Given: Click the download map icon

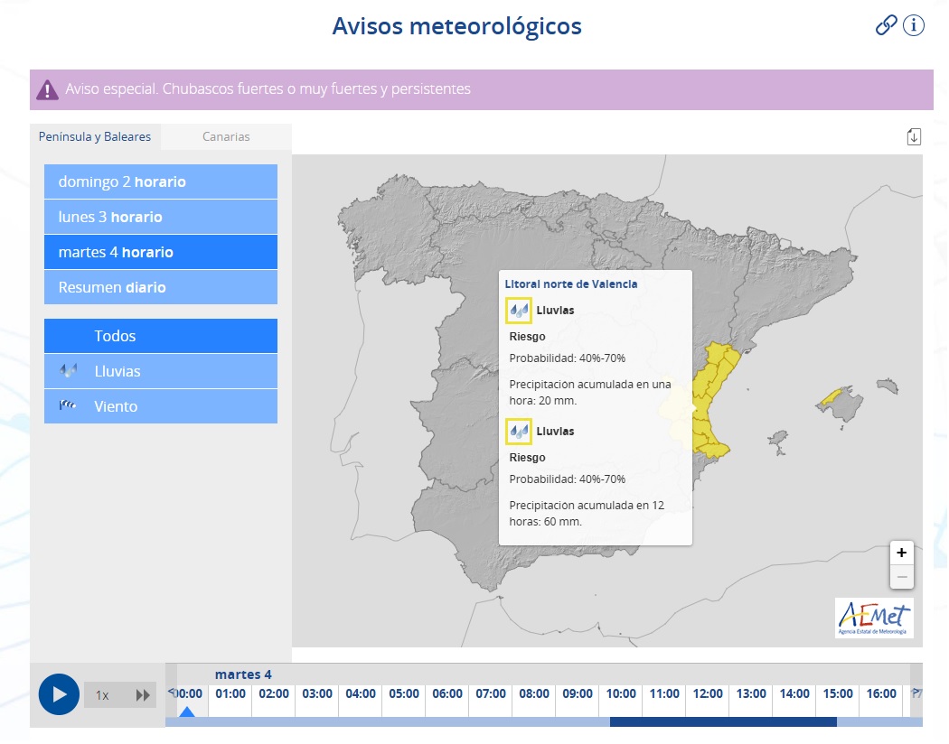Looking at the screenshot, I should click(x=914, y=136).
